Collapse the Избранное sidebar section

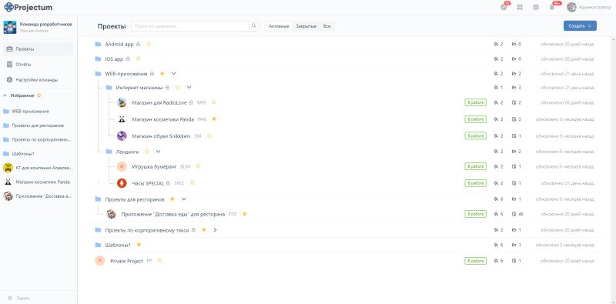5,95
